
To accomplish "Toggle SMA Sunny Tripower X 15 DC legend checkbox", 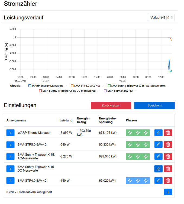I will [x=40, y=91].
